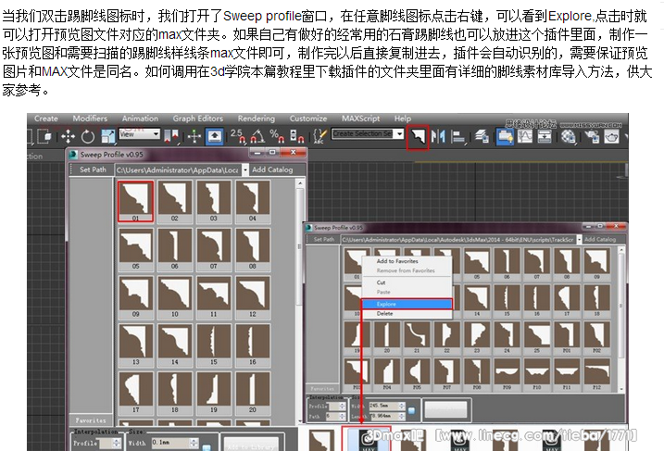664x451 pixels.
Task: Select profile thumbnail P09 in right window
Action: point(507,374)
